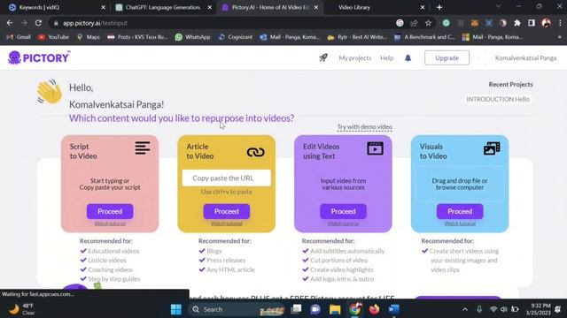
Task: Click the share page icon in address bar
Action: 414,23
